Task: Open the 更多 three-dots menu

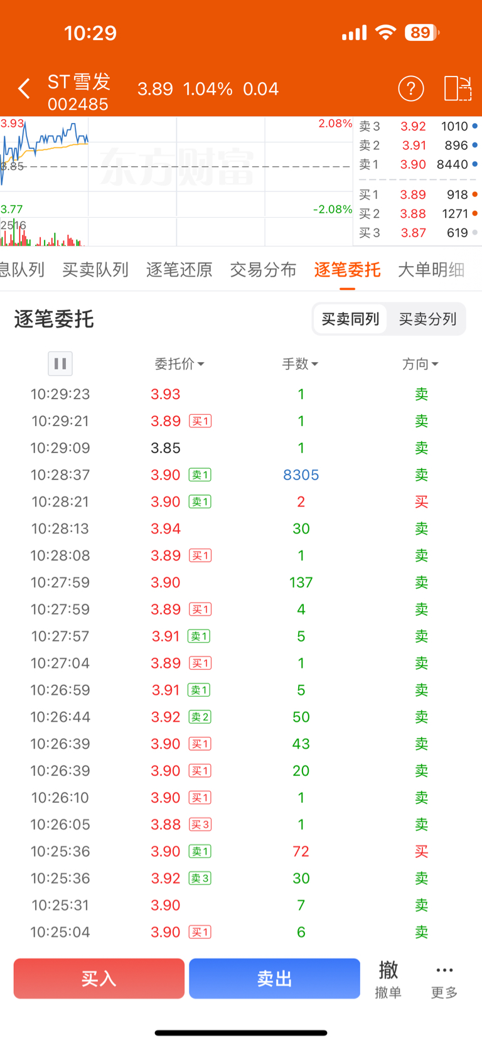Action: [x=444, y=981]
